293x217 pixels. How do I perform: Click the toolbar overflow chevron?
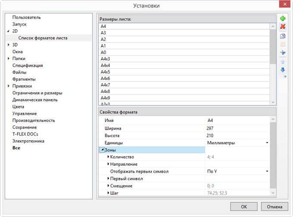[x=285, y=76]
